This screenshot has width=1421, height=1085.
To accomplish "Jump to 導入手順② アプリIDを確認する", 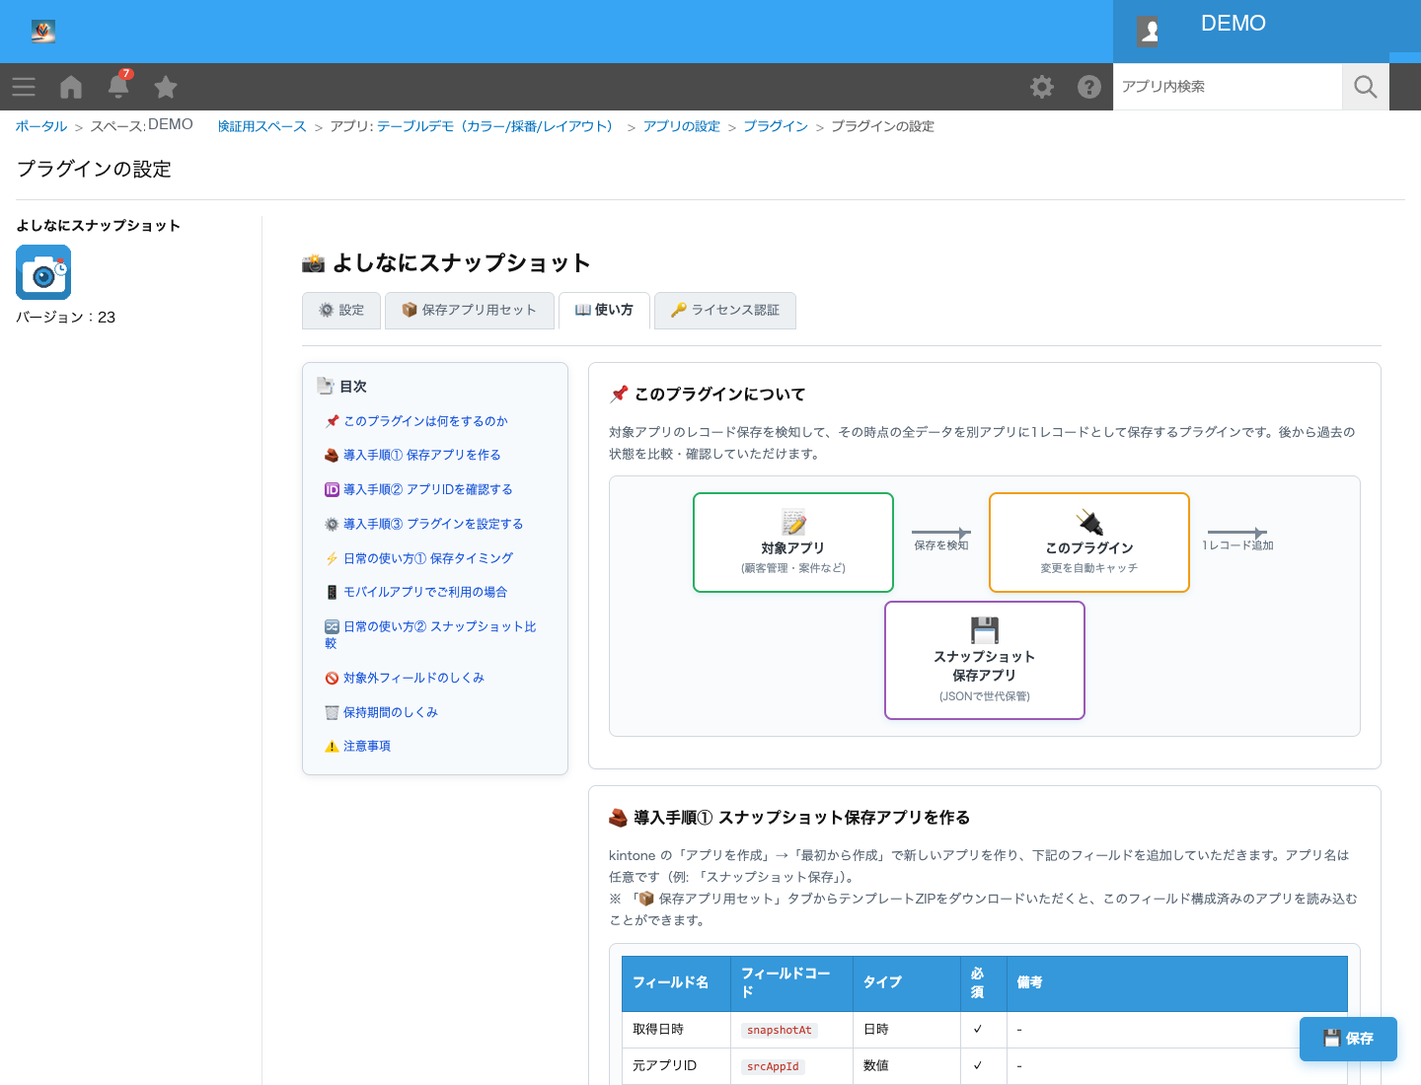I will pyautogui.click(x=418, y=489).
